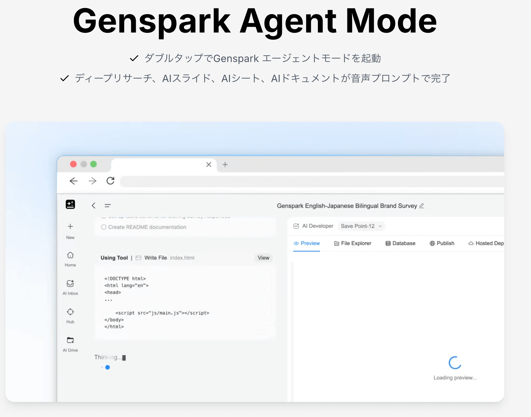The image size is (531, 417).
Task: Open the Publish tab
Action: [x=442, y=243]
